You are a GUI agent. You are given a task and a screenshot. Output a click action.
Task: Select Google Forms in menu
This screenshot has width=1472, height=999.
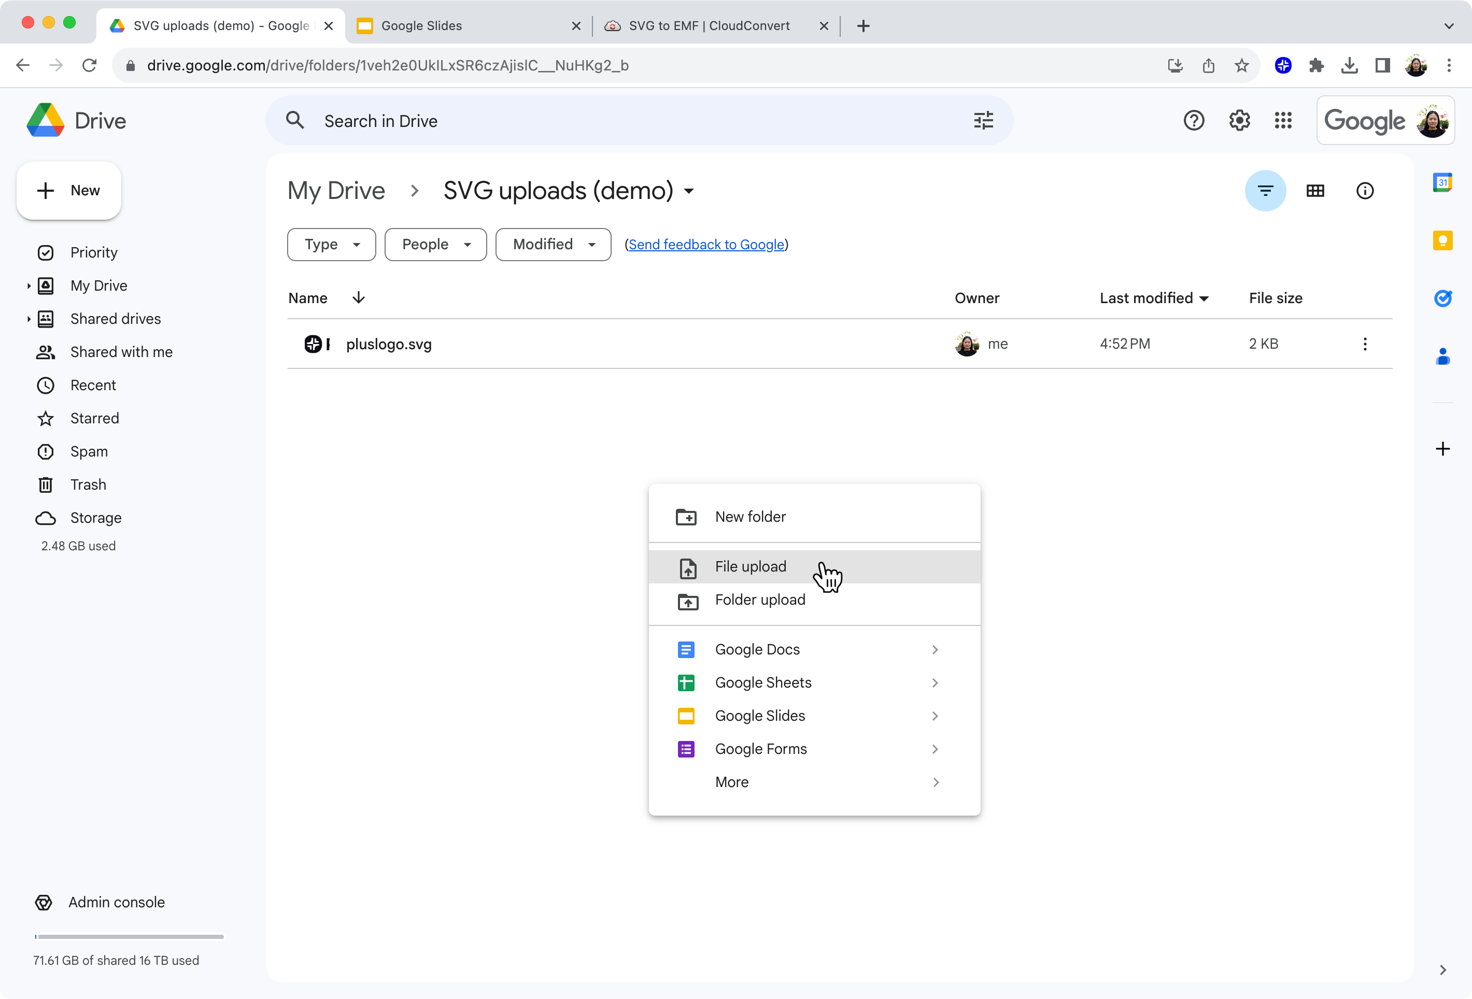pos(815,749)
